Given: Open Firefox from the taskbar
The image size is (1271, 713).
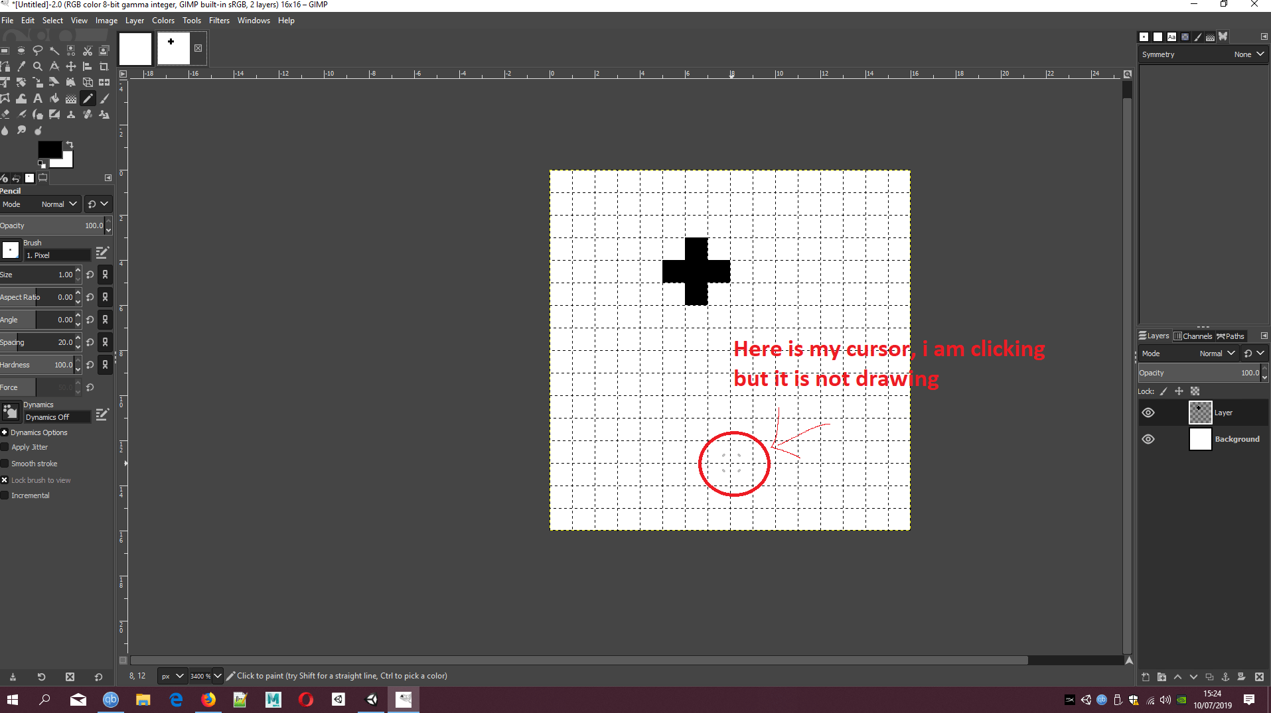Looking at the screenshot, I should point(208,700).
